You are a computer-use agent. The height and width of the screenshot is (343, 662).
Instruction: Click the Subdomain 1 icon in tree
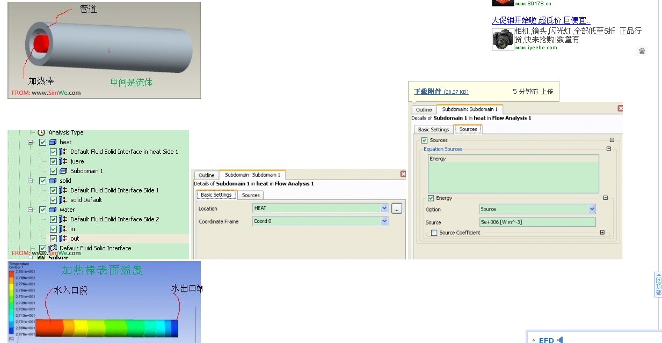click(63, 171)
